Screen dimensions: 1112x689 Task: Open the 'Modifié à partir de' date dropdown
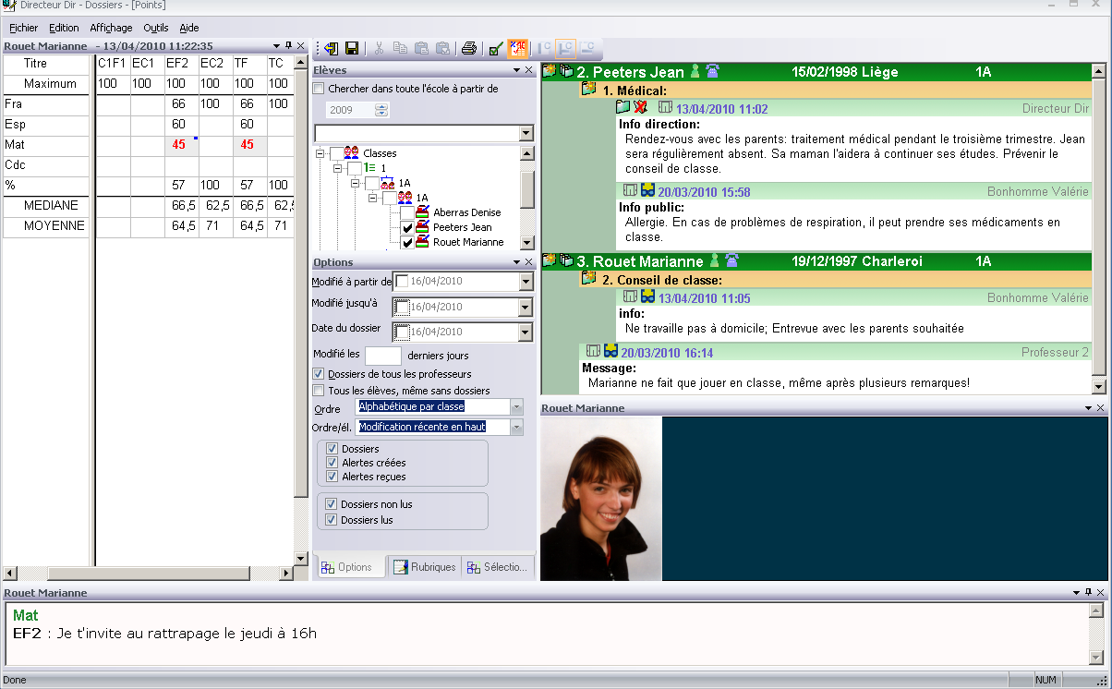pos(526,282)
